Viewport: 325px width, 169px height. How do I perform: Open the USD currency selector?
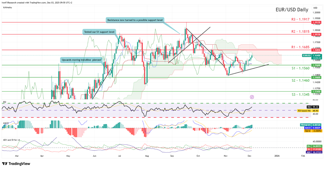[x=315, y=7]
